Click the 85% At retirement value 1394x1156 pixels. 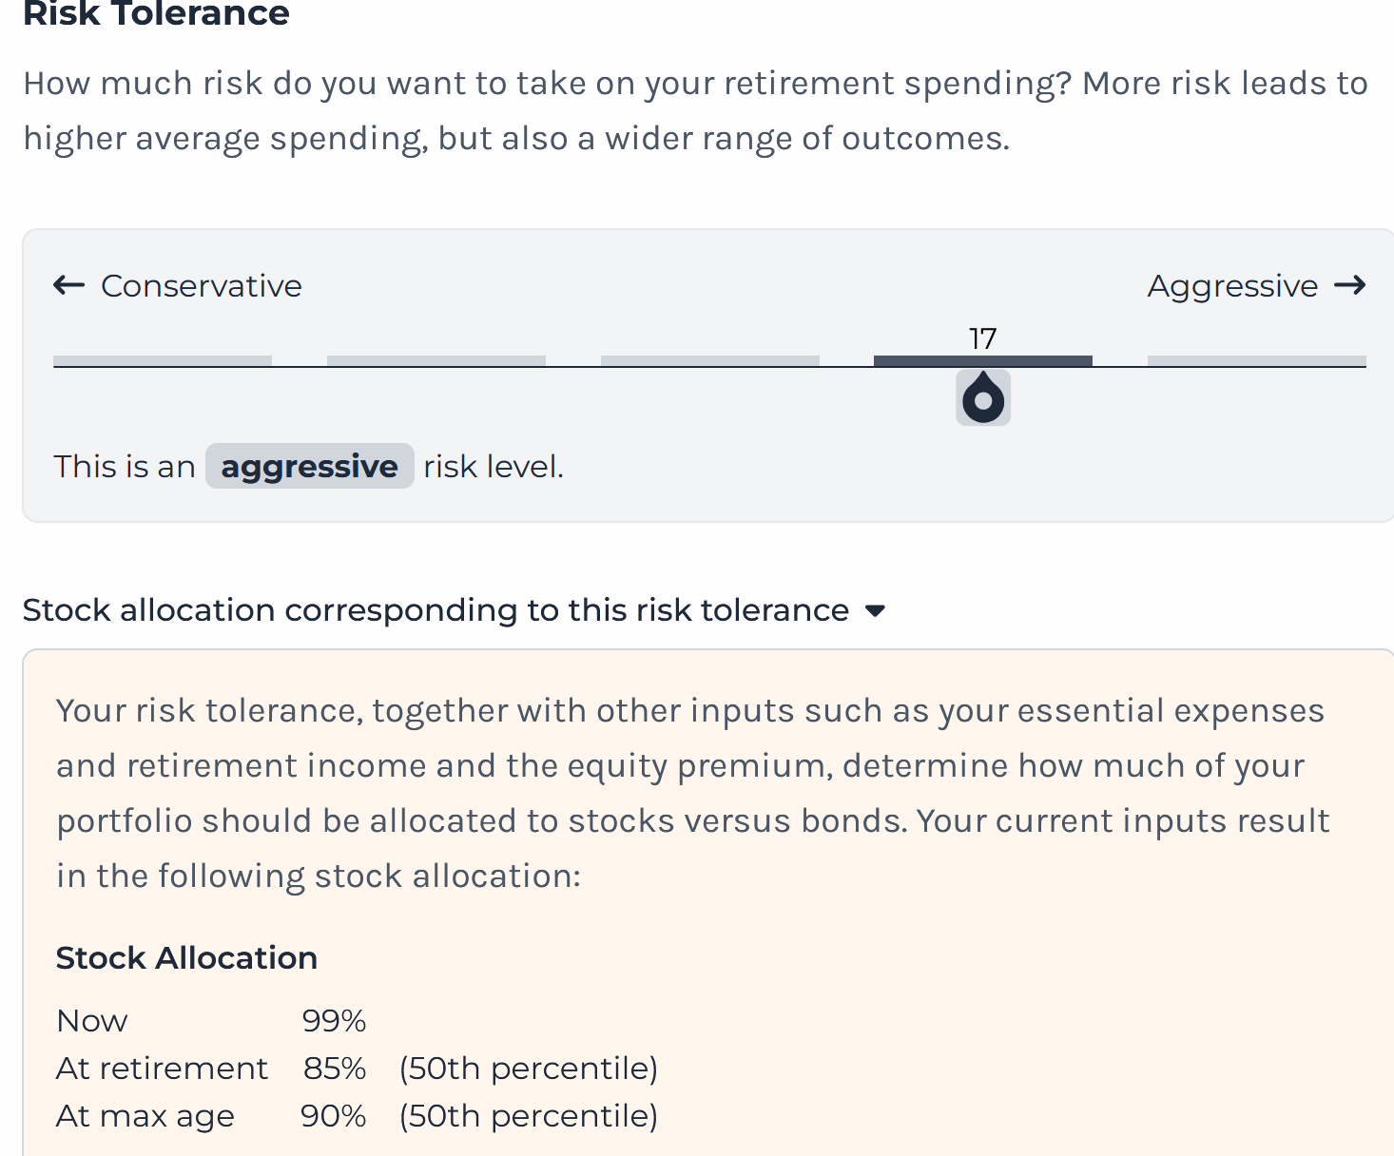click(335, 1069)
